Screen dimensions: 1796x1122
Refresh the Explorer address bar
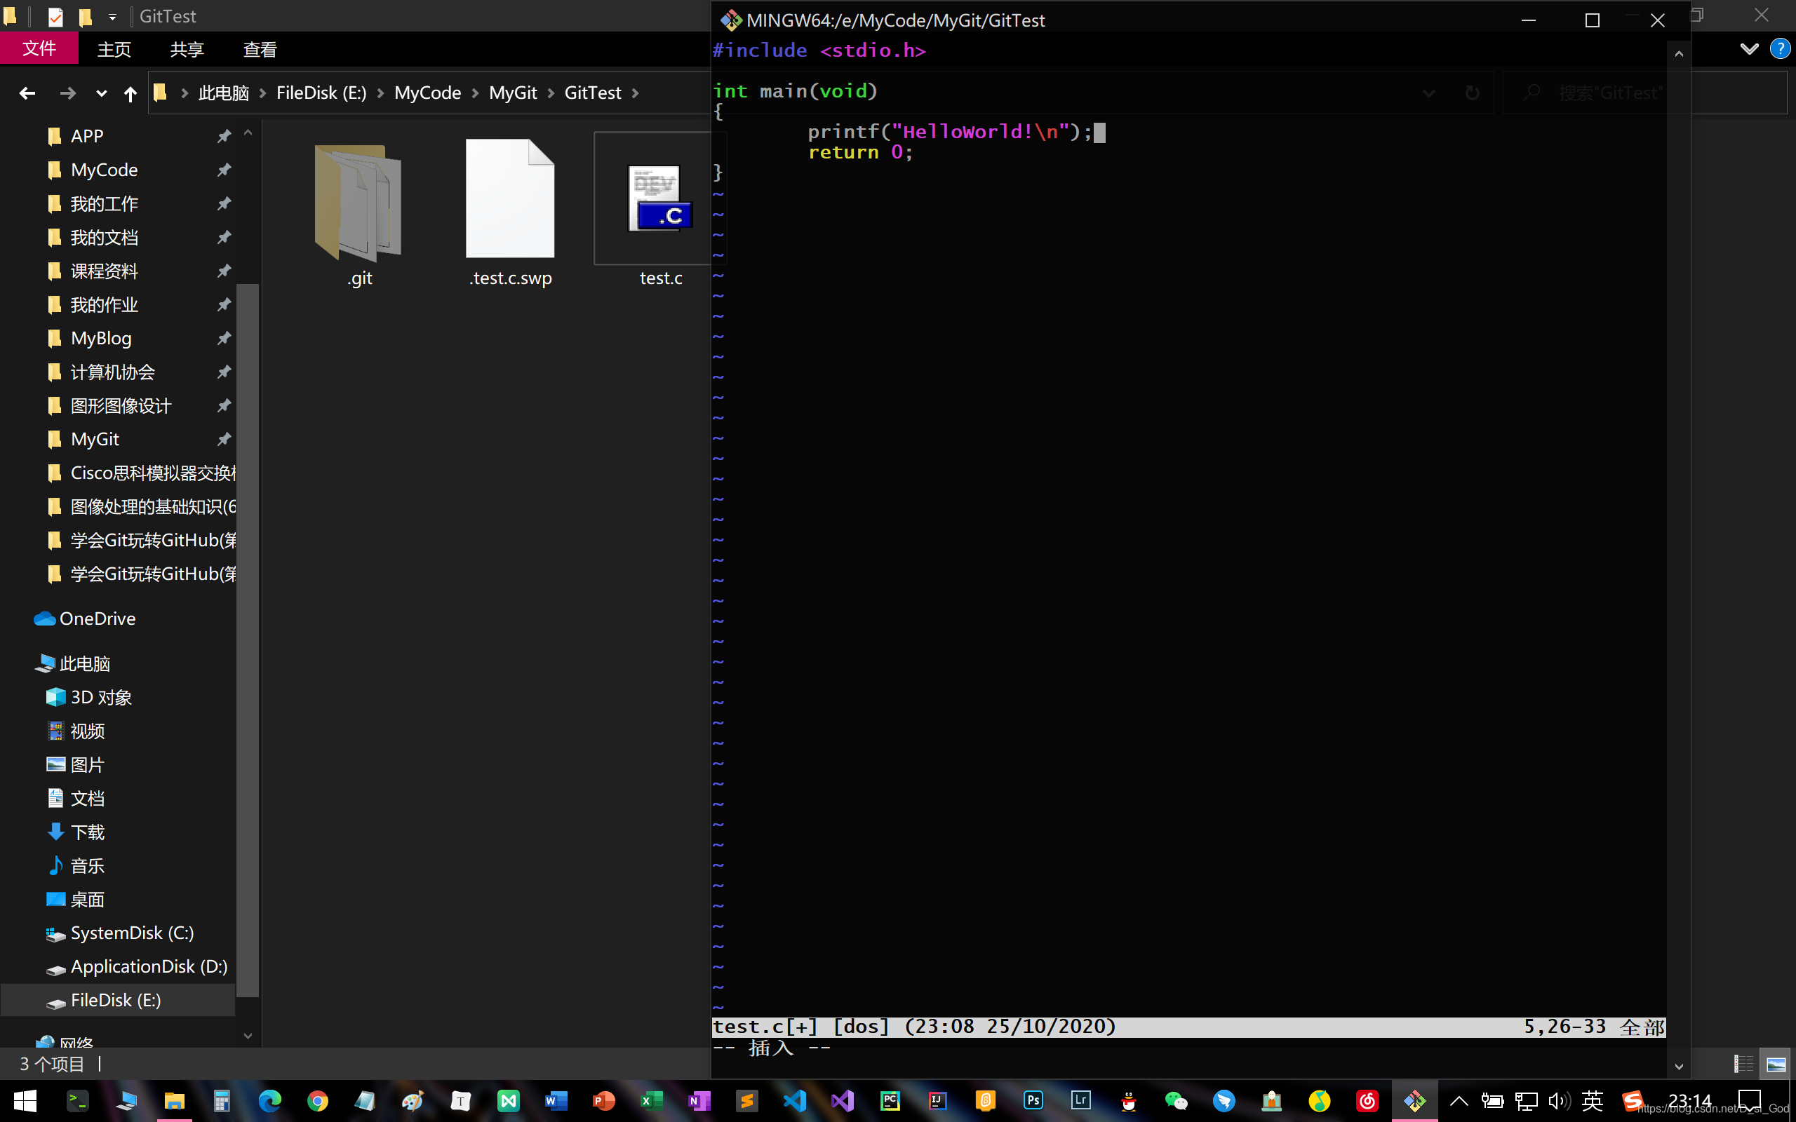(x=1472, y=93)
